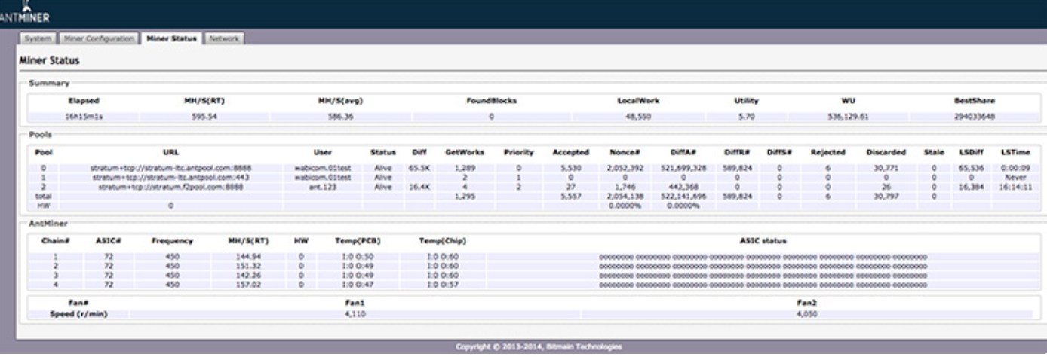Click the ASIC status column header

[763, 241]
